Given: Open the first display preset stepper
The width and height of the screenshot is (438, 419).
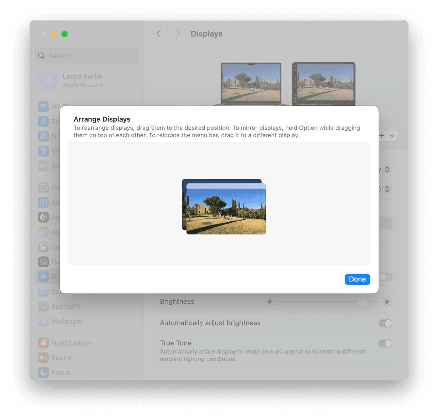Looking at the screenshot, I should point(387,170).
